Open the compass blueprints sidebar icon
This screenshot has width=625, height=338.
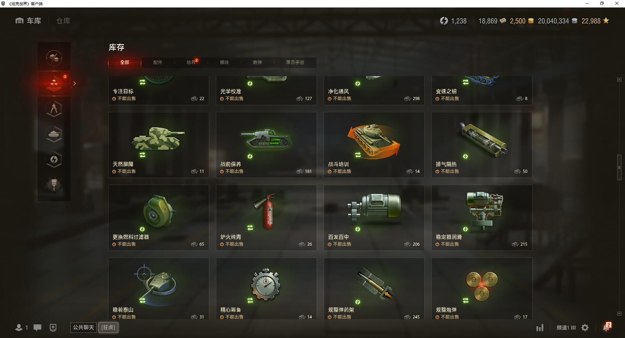click(x=54, y=109)
